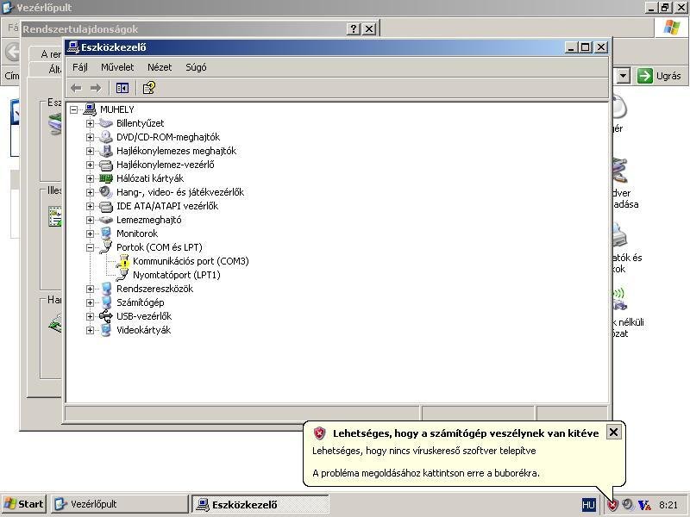Expand the IDE ATA/ATAPI vezérlők node
Screen dimensions: 690x517
pyautogui.click(x=90, y=206)
